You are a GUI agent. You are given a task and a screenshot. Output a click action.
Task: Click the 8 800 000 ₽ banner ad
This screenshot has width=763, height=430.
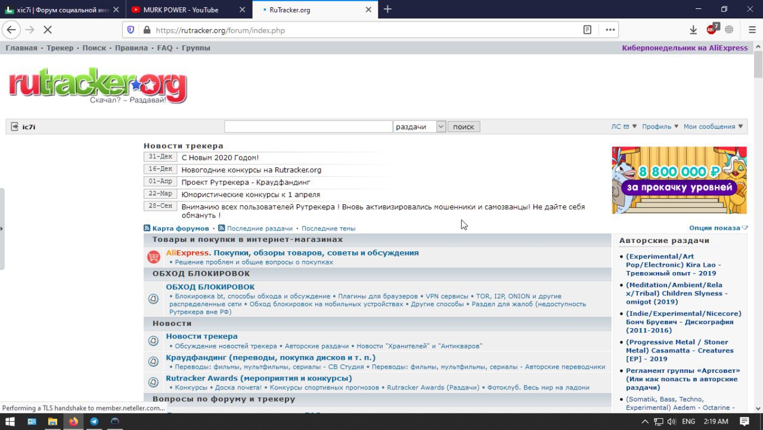click(679, 180)
